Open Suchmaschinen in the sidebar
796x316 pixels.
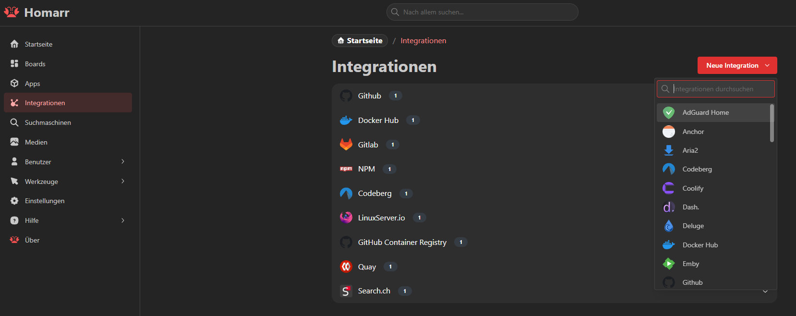(48, 122)
